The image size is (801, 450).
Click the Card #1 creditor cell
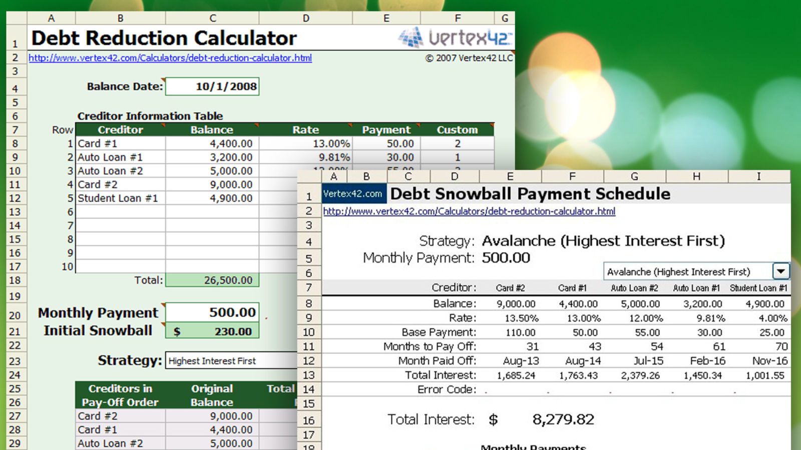[x=120, y=144]
